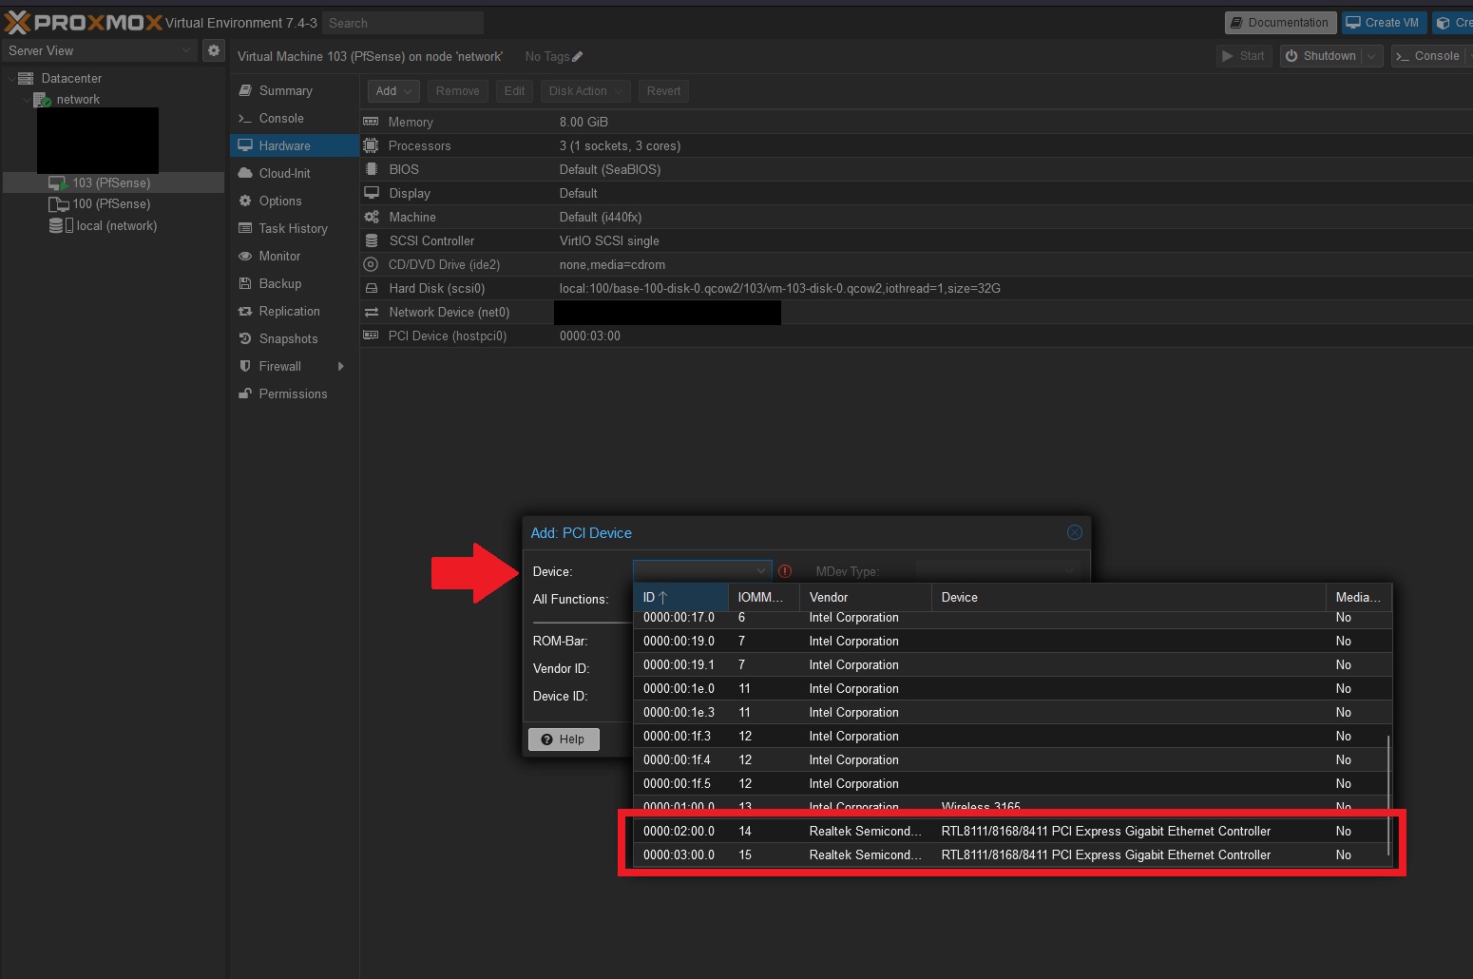Open the Cloud-Init tab
The height and width of the screenshot is (979, 1473).
coord(295,173)
